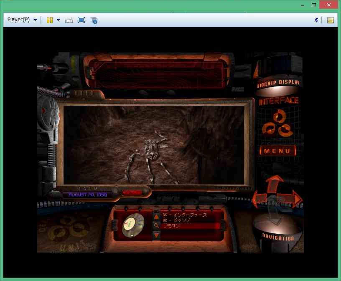Close the VMware Player window
The width and height of the screenshot is (341, 281).
(x=328, y=5)
